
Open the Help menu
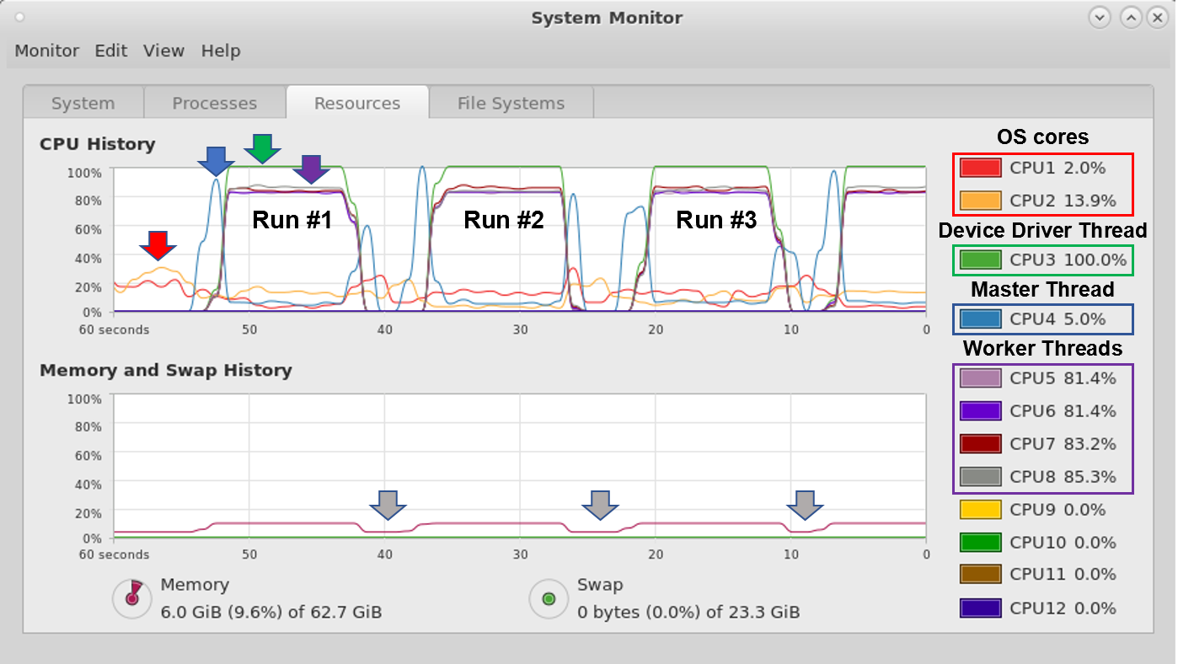coord(221,51)
